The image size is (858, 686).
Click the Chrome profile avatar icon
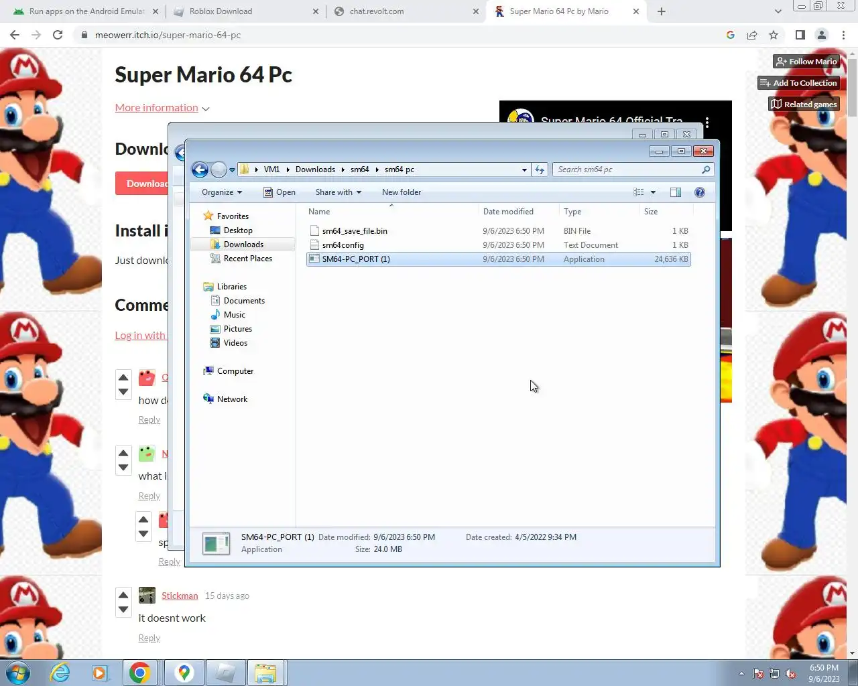pos(822,35)
